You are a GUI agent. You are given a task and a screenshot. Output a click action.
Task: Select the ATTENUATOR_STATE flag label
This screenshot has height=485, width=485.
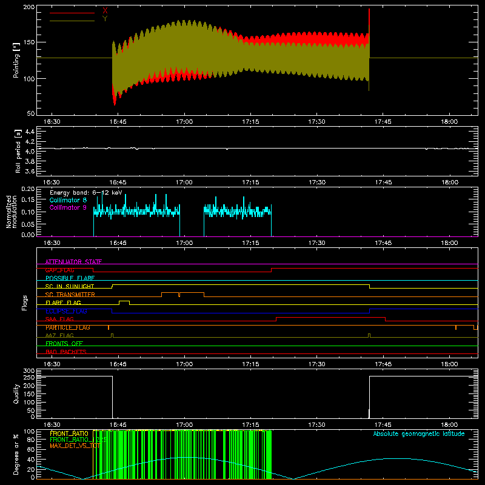pos(73,262)
